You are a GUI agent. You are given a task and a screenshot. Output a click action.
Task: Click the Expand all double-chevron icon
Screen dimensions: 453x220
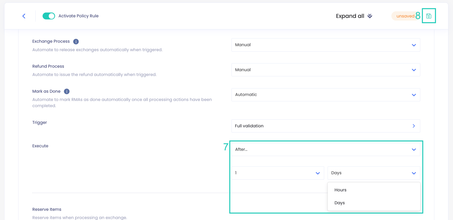[x=370, y=16]
